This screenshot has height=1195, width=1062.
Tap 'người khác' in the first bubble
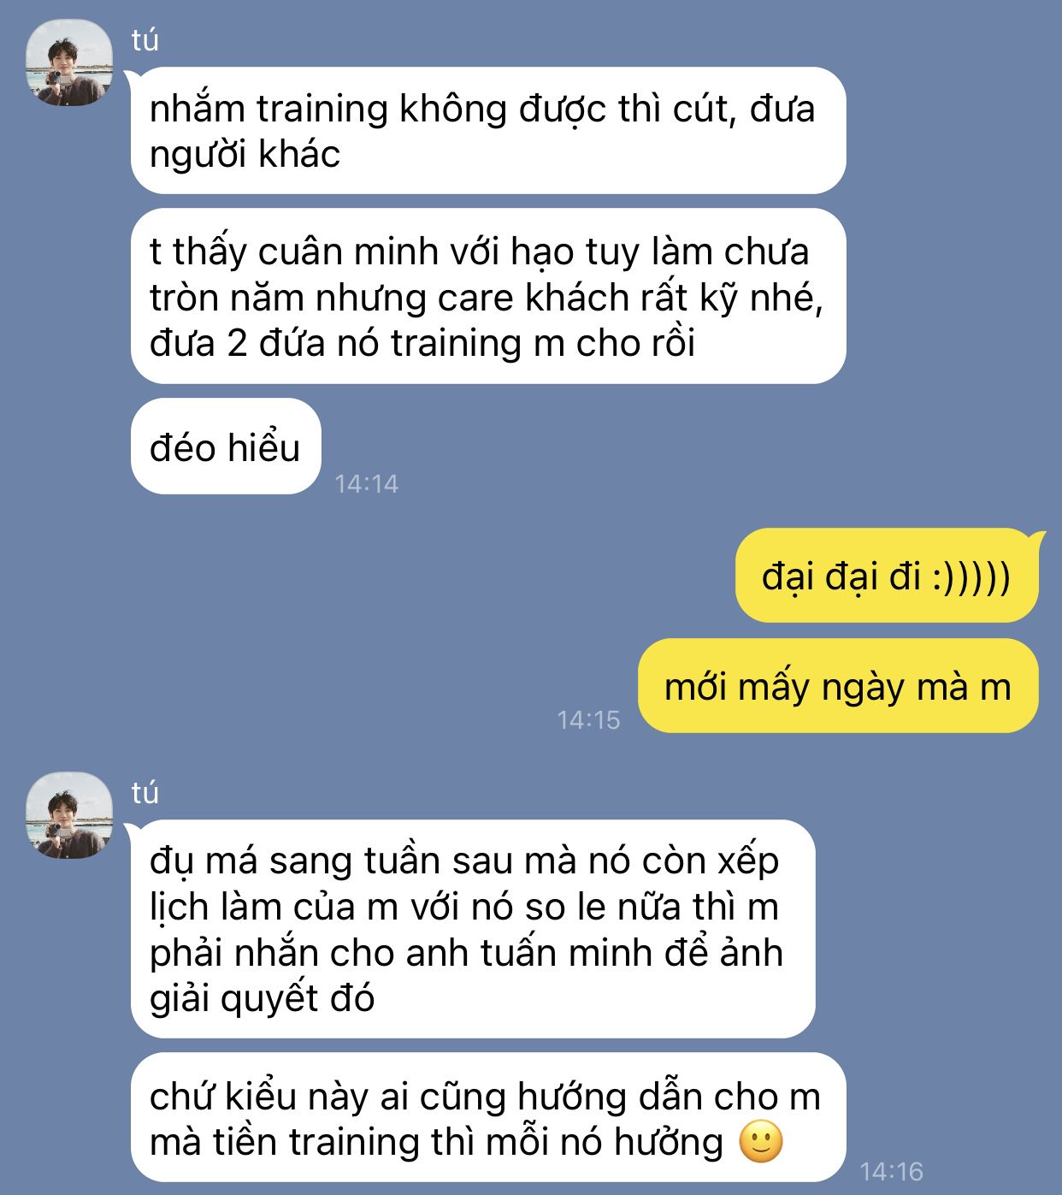pos(245,156)
